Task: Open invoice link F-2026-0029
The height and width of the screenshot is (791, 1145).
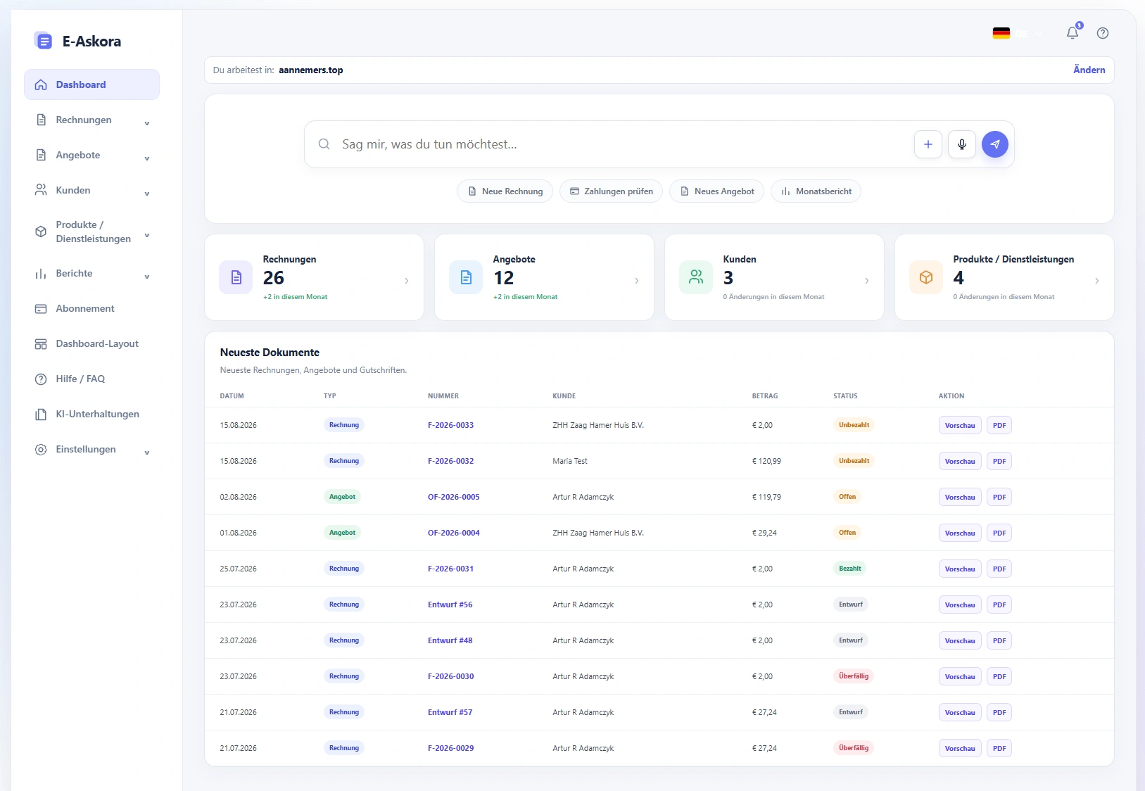Action: [450, 748]
